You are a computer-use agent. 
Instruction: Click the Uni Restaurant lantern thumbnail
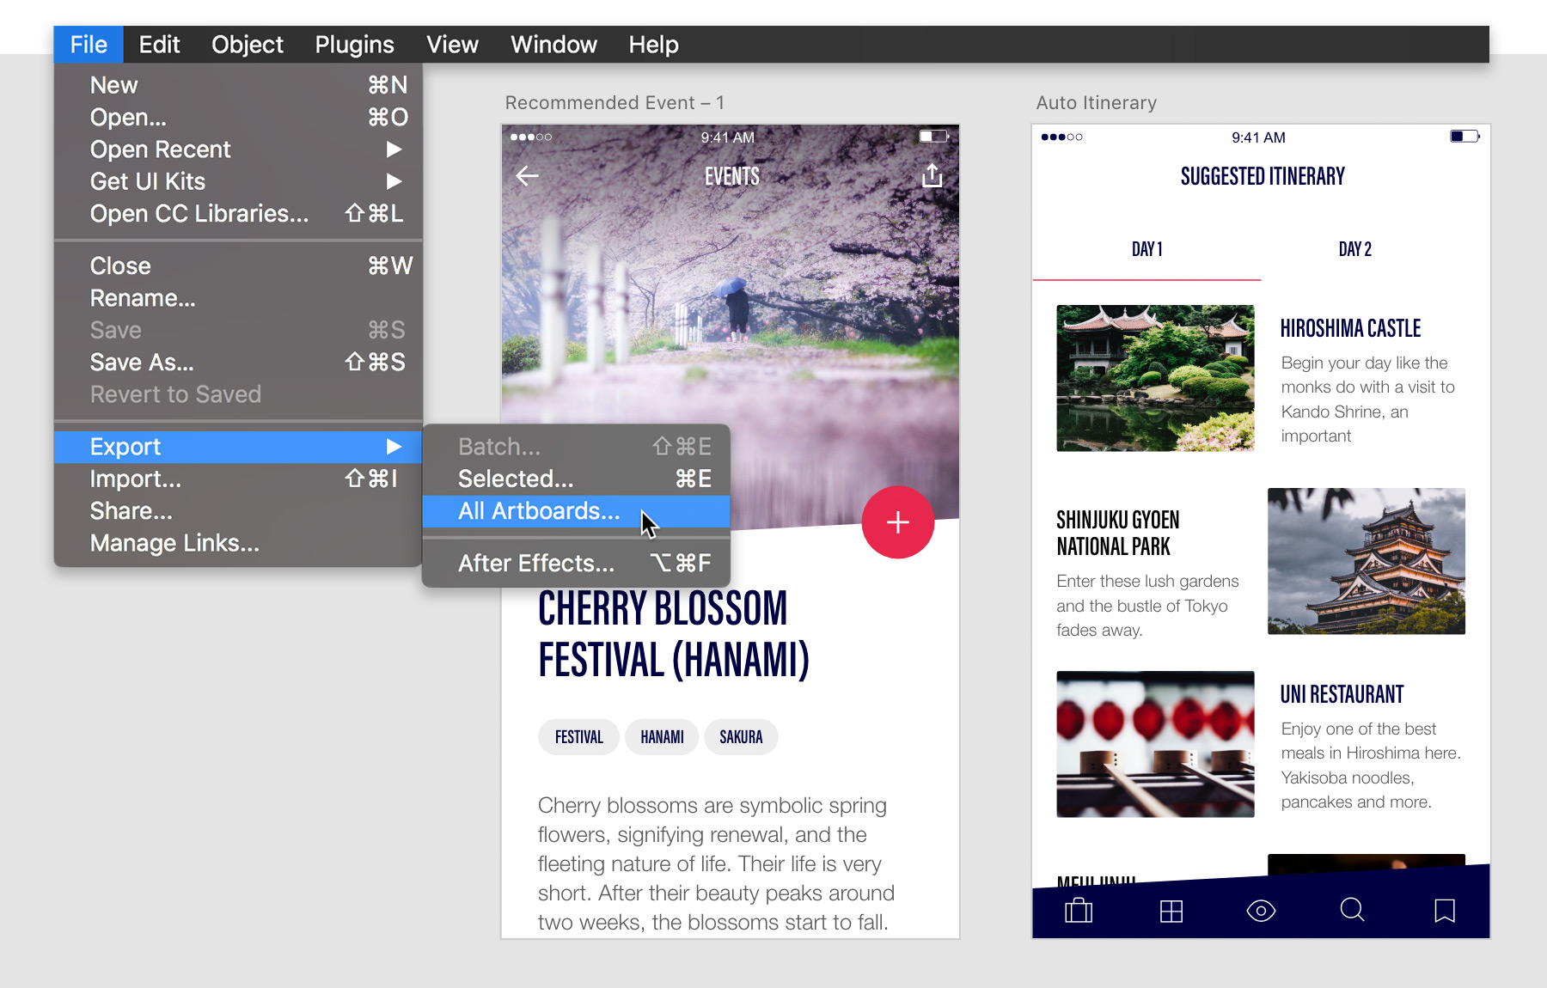tap(1155, 744)
